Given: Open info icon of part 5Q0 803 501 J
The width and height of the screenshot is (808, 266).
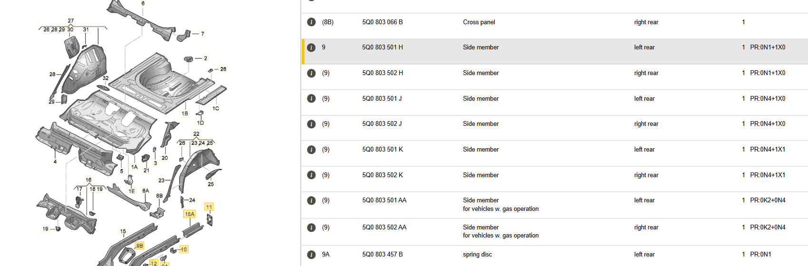Looking at the screenshot, I should 311,99.
